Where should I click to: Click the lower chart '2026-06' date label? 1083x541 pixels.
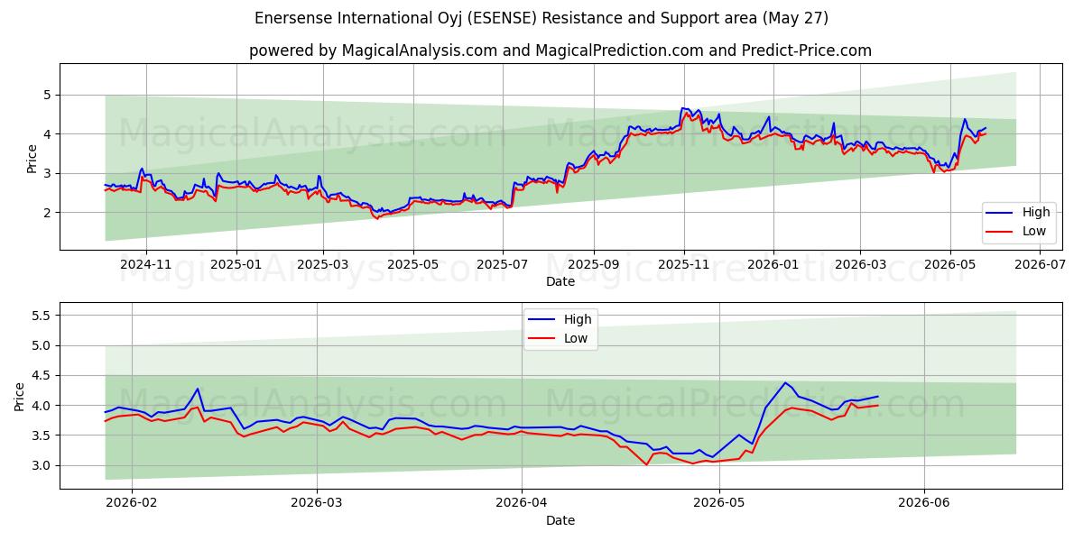point(923,504)
